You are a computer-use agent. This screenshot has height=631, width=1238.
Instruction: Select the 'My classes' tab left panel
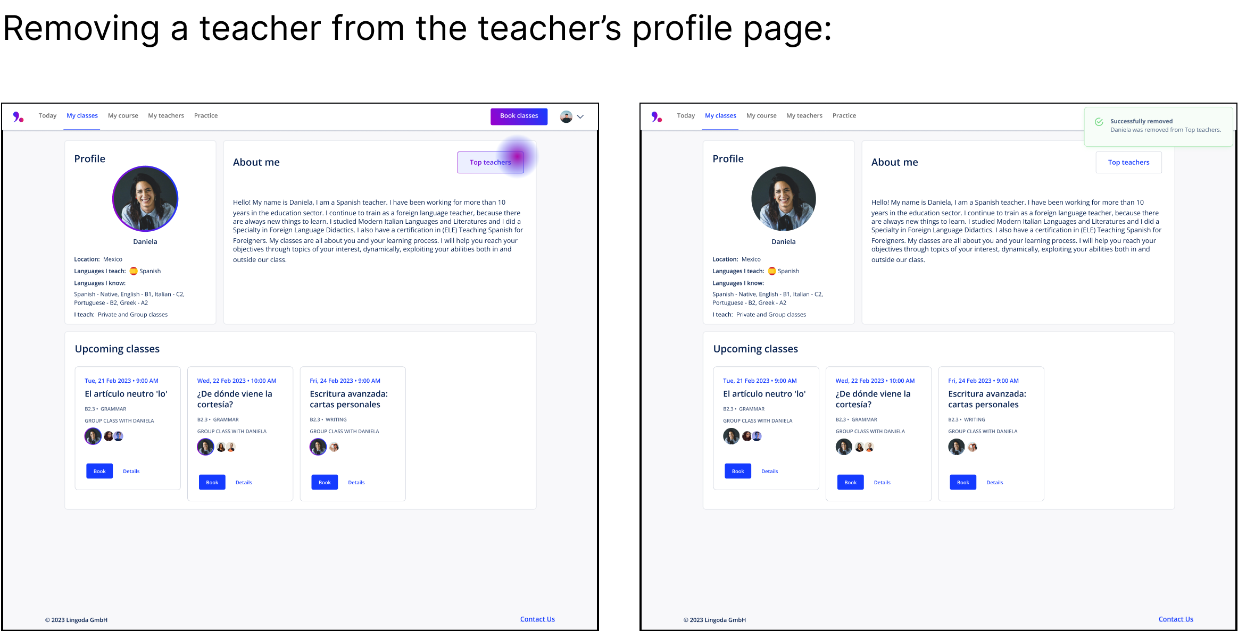(82, 115)
